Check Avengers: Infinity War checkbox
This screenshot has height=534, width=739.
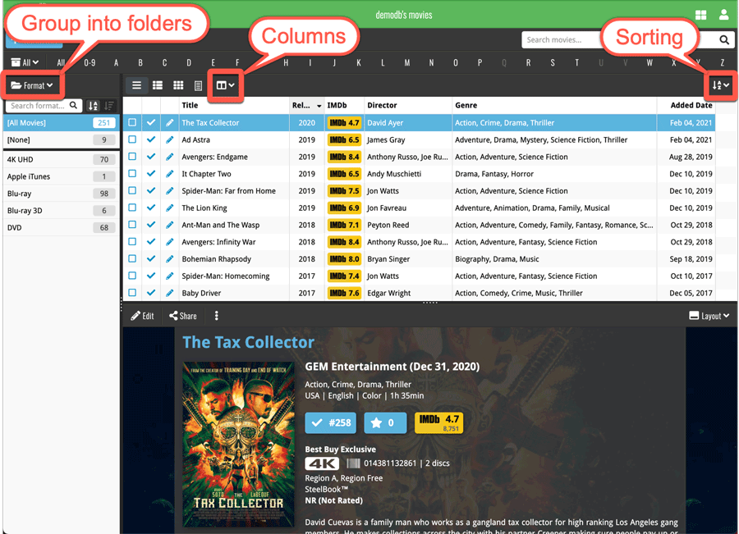(132, 241)
